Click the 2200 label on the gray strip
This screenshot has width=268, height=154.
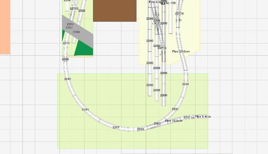click(x=76, y=32)
